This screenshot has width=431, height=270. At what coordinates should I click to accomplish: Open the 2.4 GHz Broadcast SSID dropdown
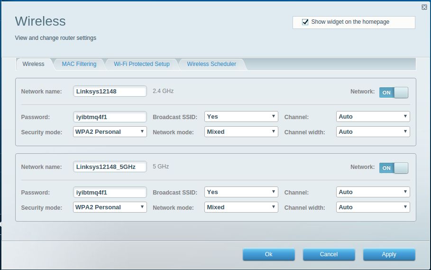[x=241, y=117]
